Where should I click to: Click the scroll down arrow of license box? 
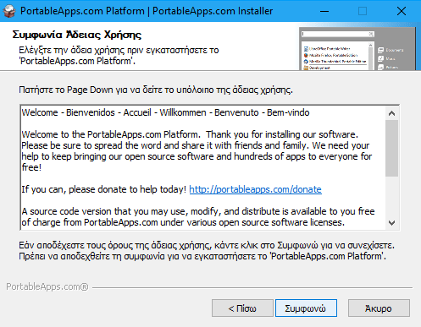tap(391, 223)
